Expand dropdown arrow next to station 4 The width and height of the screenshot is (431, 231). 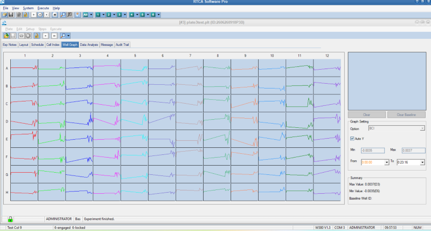137,15
